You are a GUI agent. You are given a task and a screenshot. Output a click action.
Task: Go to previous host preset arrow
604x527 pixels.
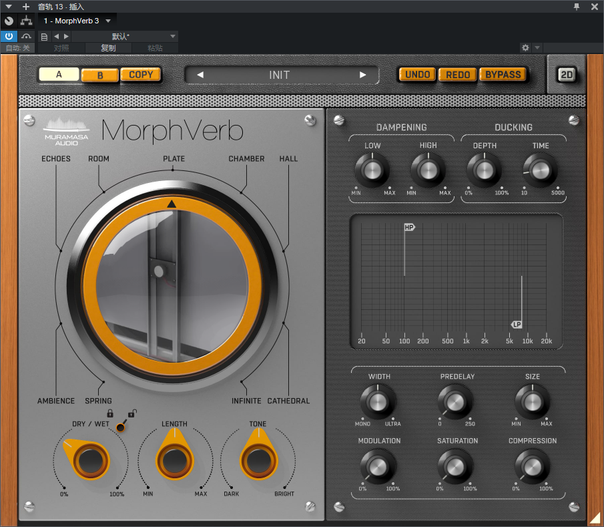56,36
